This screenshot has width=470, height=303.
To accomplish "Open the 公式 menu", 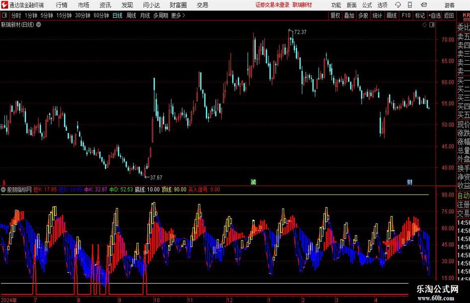I will pyautogui.click(x=367, y=5).
